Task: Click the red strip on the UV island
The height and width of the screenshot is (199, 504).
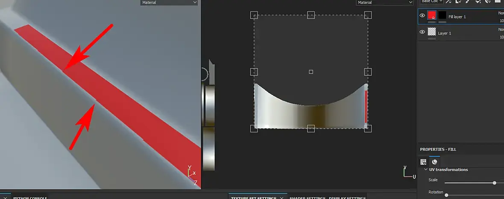Action: 366,107
